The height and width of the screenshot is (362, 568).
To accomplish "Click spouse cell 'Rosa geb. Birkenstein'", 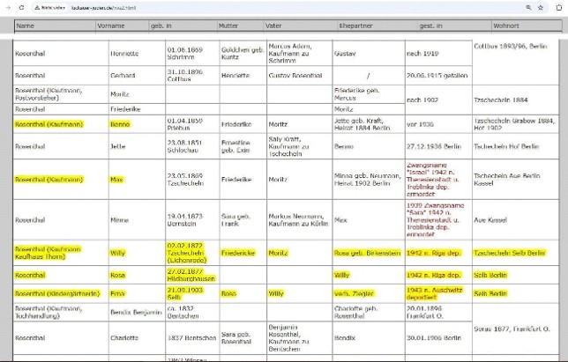I will pyautogui.click(x=367, y=253).
